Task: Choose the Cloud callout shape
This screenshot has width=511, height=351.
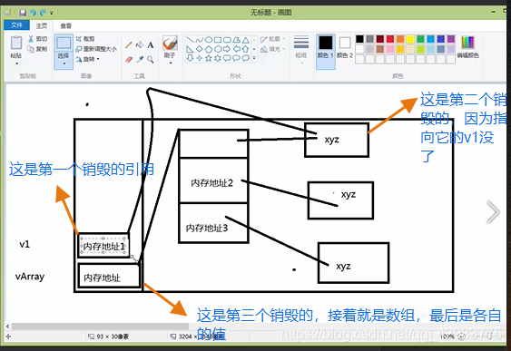Action: (x=245, y=58)
